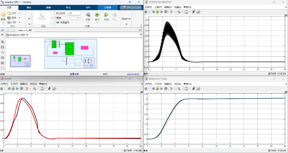Screen dimensions: 288x153
Task: Select the Adaptive_MPC model tab under the ribbon
Action: (x=25, y=30)
